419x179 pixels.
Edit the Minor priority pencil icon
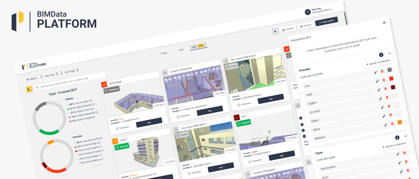384,116
